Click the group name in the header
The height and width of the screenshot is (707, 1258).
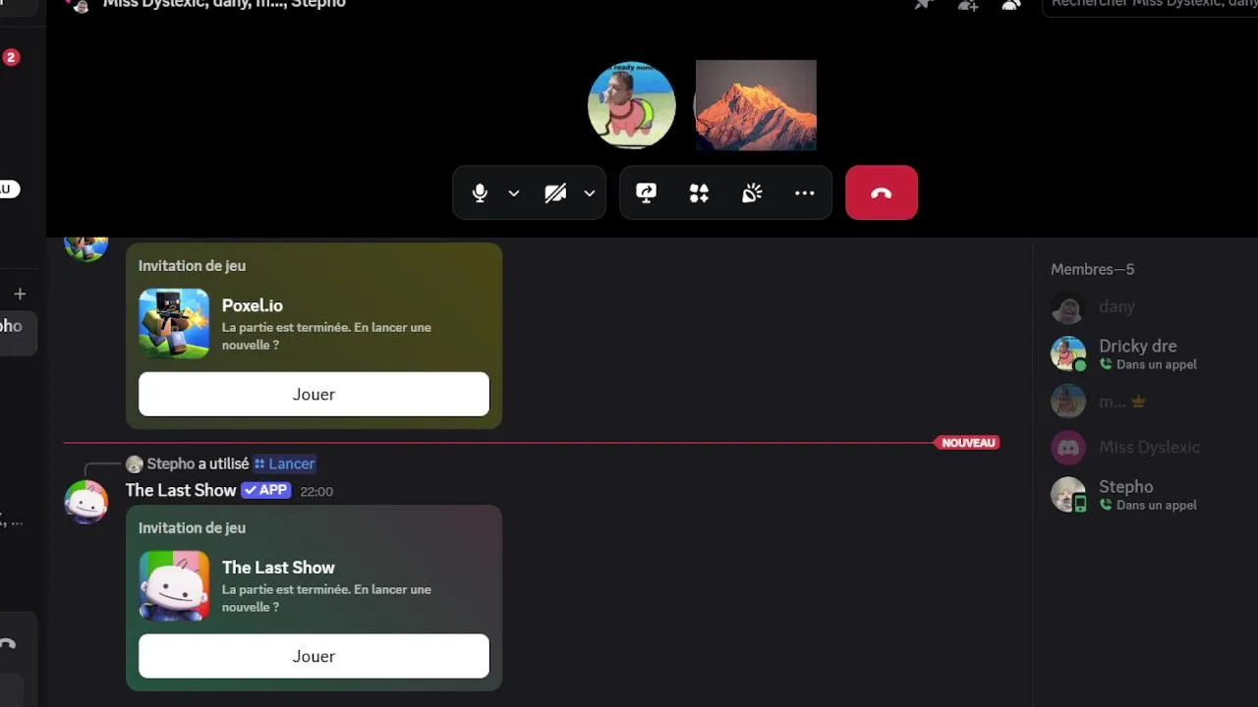click(224, 4)
